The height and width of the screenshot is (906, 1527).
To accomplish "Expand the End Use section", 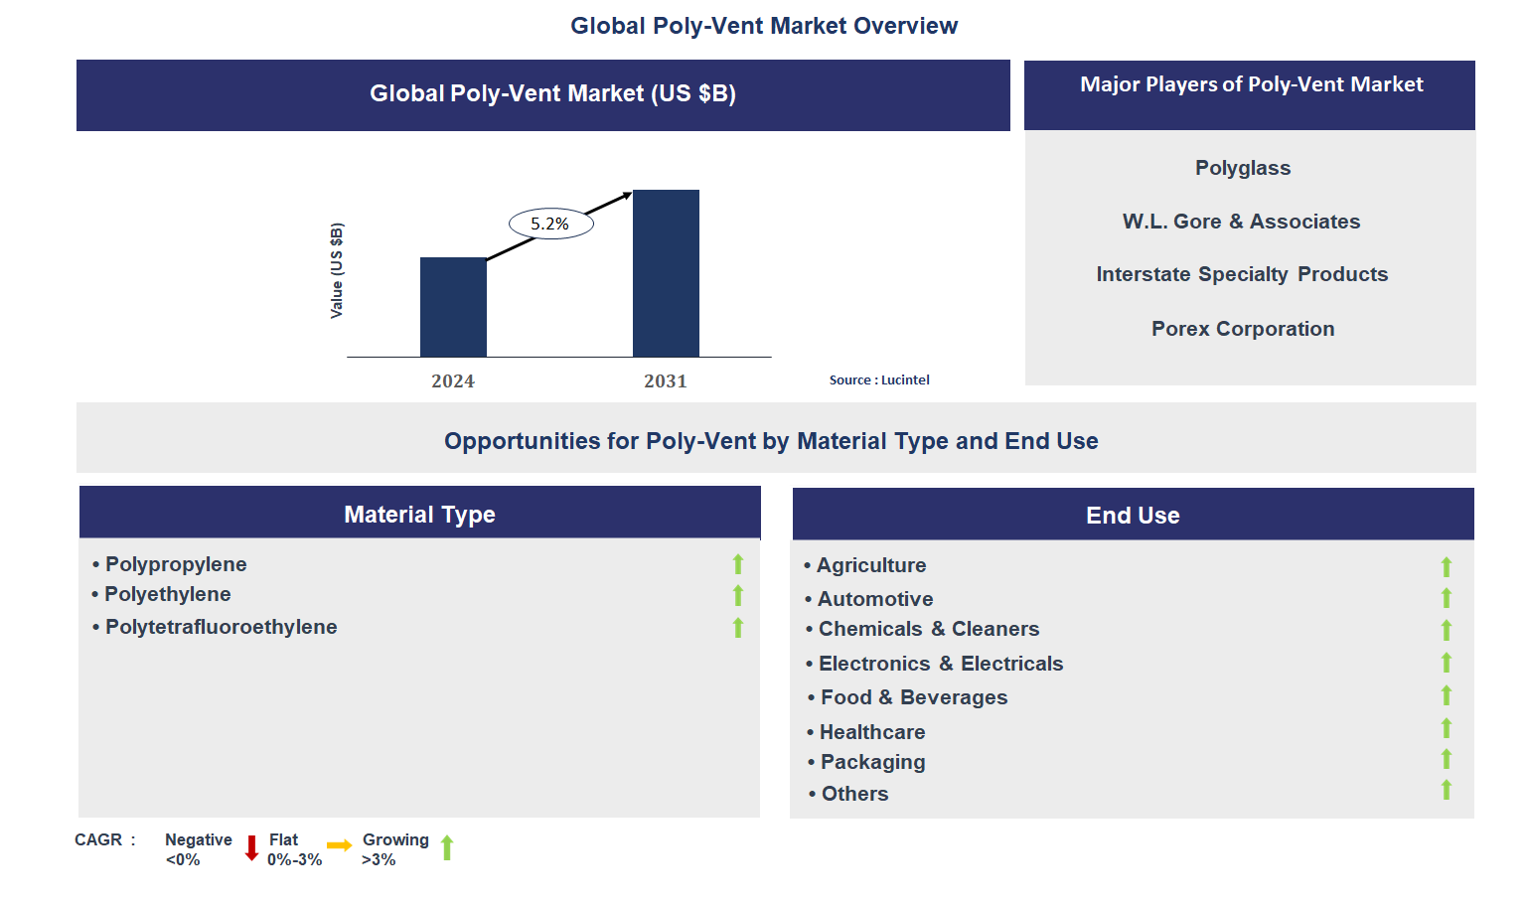I will [x=1133, y=515].
